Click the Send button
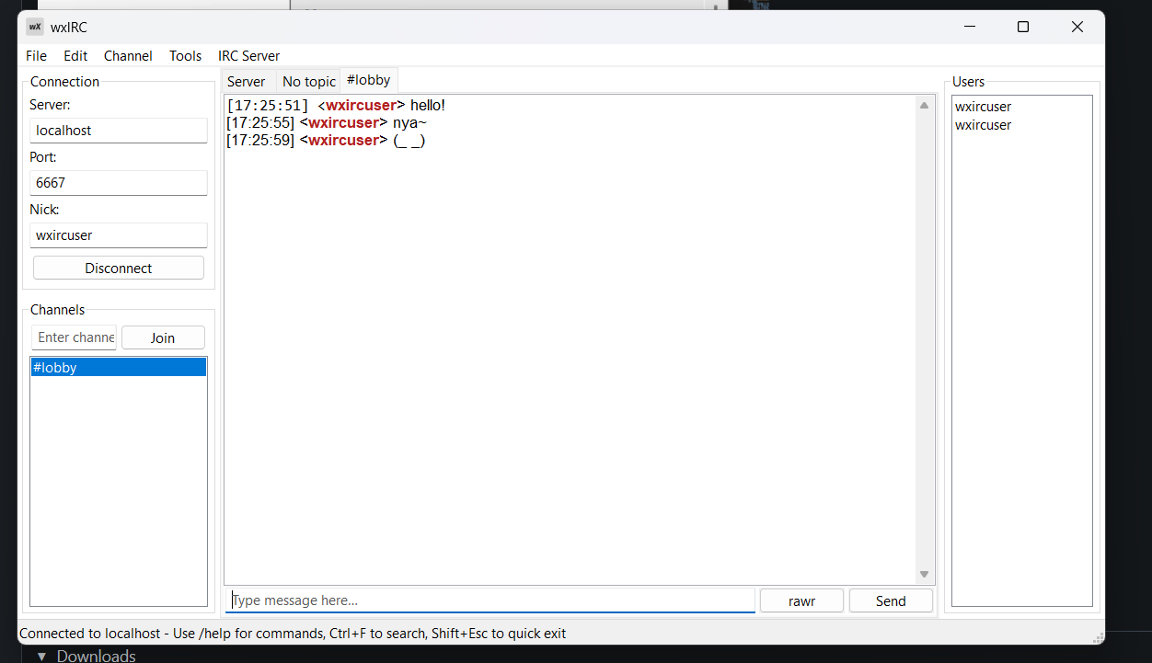This screenshot has height=663, width=1152. [890, 600]
